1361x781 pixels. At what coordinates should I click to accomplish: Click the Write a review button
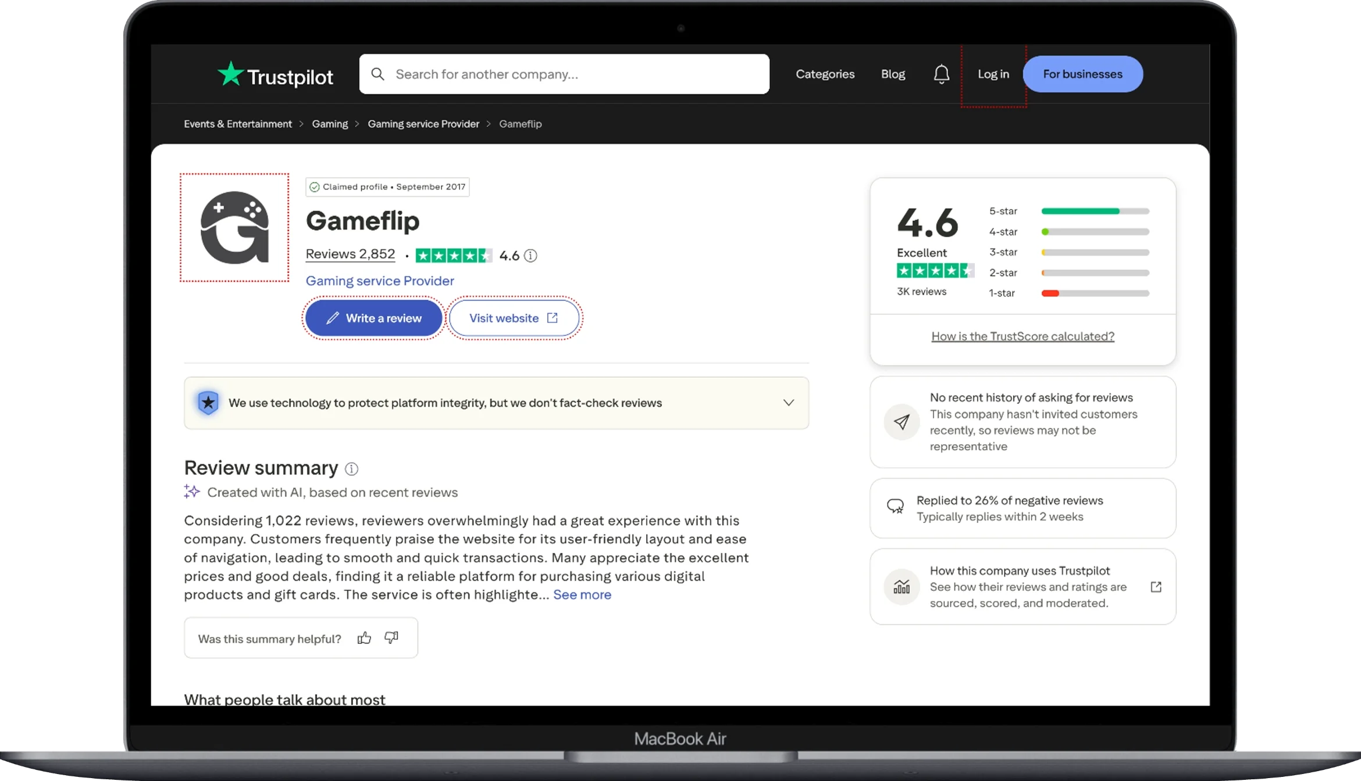[x=374, y=318]
